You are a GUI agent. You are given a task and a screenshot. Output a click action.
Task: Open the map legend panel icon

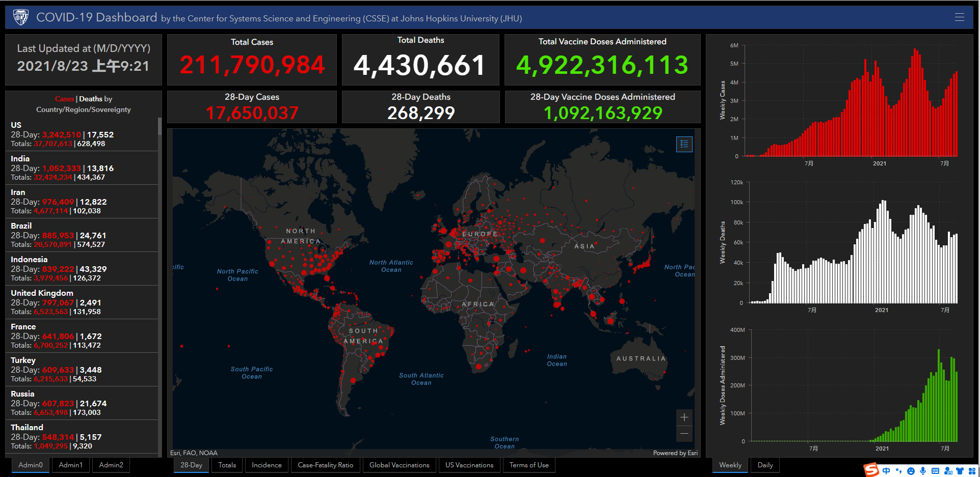(684, 144)
